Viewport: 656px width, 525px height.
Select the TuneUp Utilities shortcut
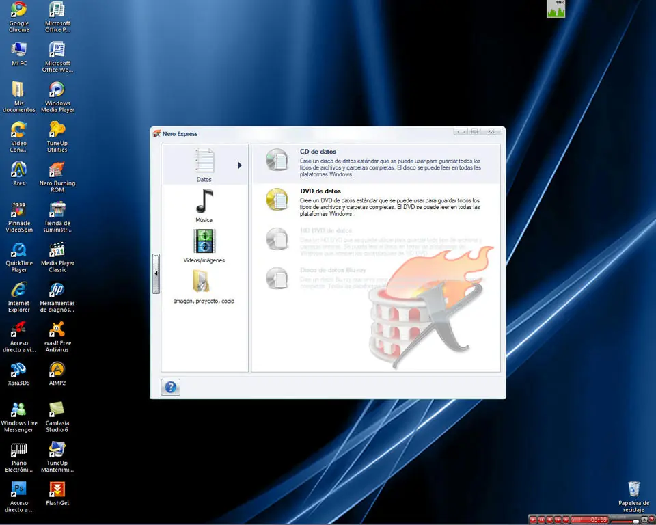pyautogui.click(x=57, y=137)
